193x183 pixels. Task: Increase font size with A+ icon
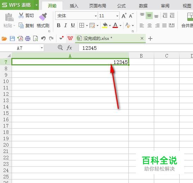[124, 16]
